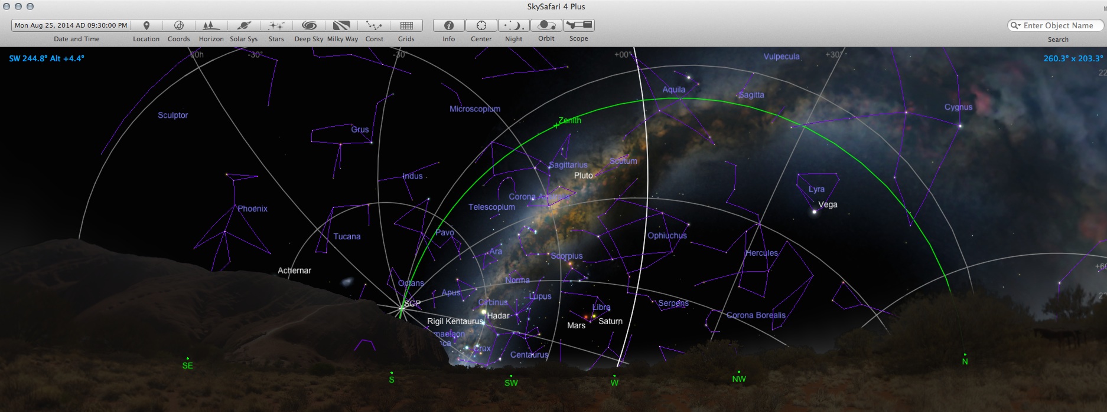
Task: Click the Centaurus constellation label
Action: pos(529,355)
